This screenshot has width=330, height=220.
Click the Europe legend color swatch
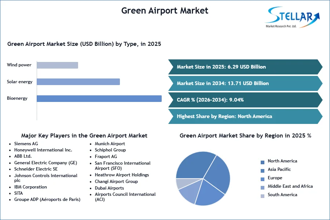click(263, 179)
